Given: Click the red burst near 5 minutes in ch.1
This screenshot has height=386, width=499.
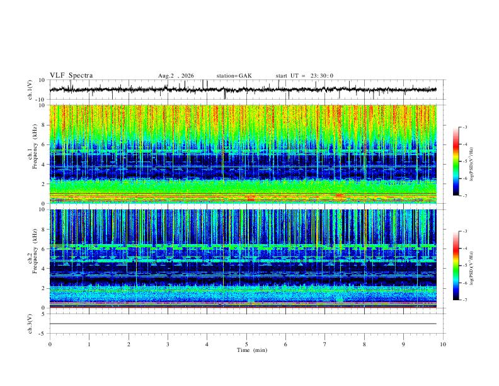Looking at the screenshot, I should point(251,198).
